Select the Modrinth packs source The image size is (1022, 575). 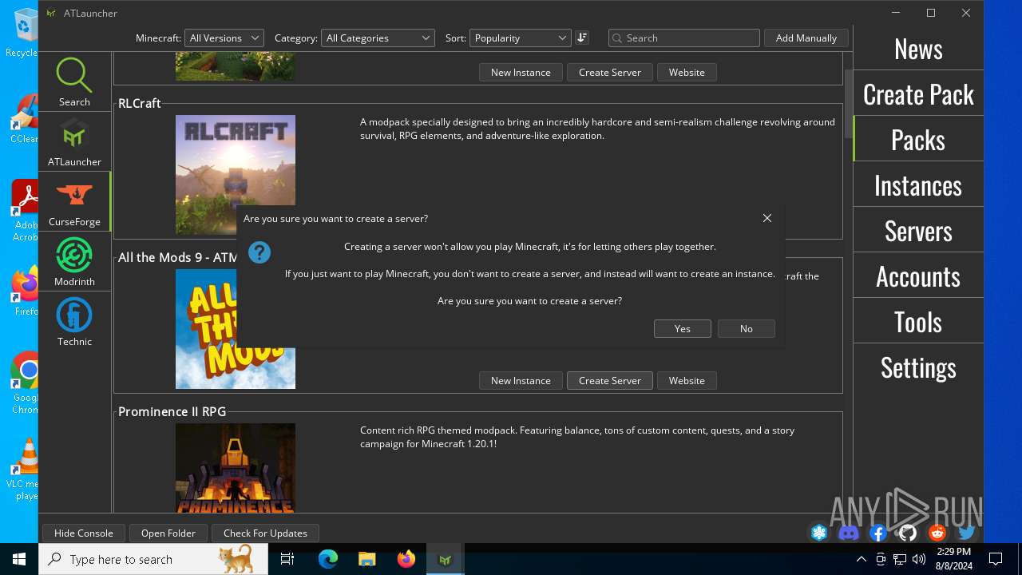[74, 262]
